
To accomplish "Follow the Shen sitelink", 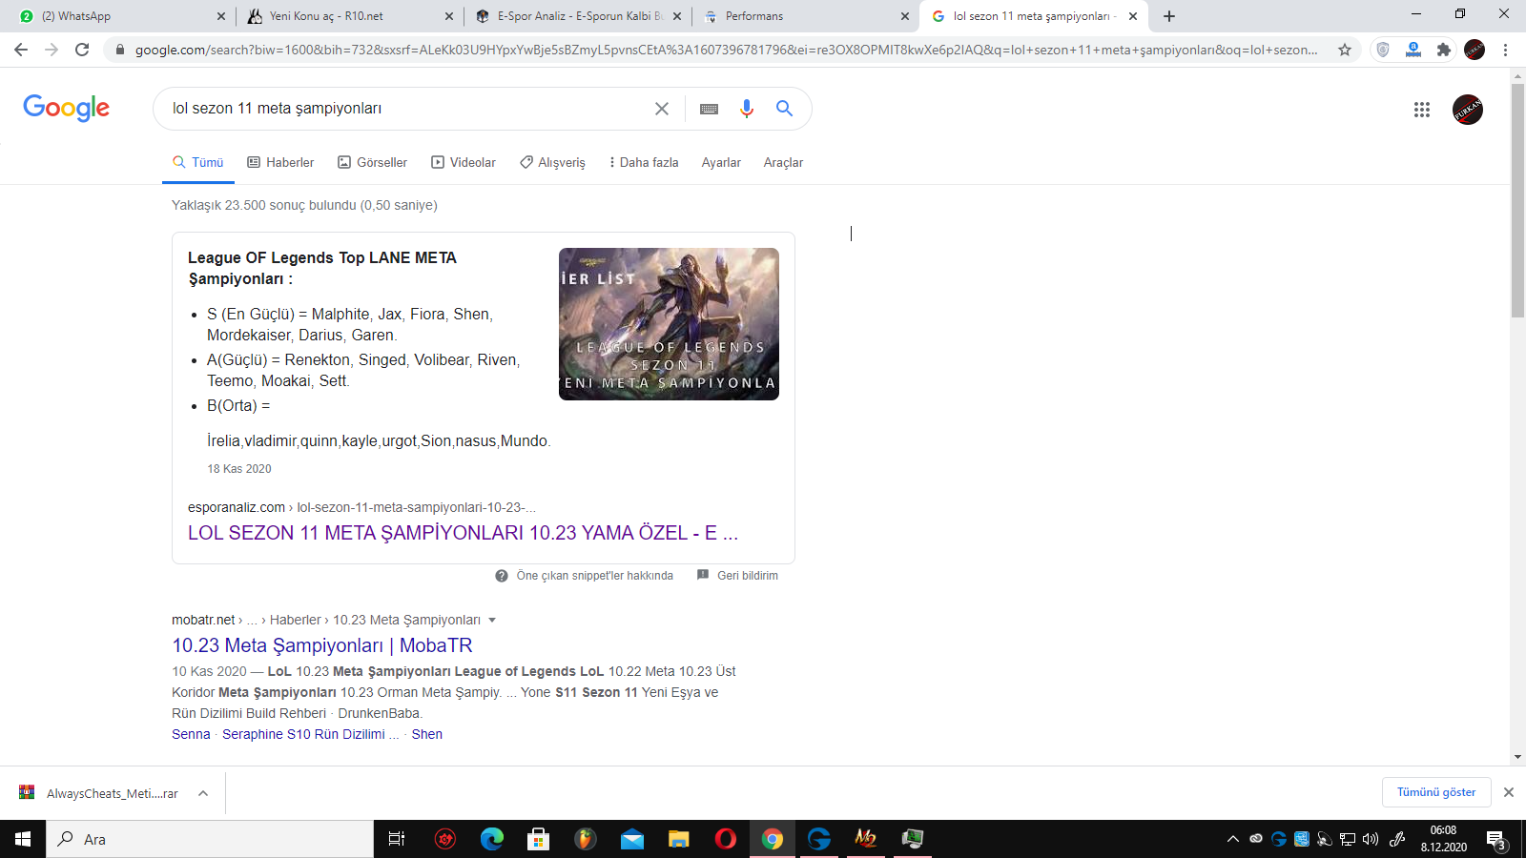I will click(427, 734).
